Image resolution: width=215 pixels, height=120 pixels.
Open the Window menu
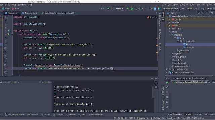tap(22, 5)
